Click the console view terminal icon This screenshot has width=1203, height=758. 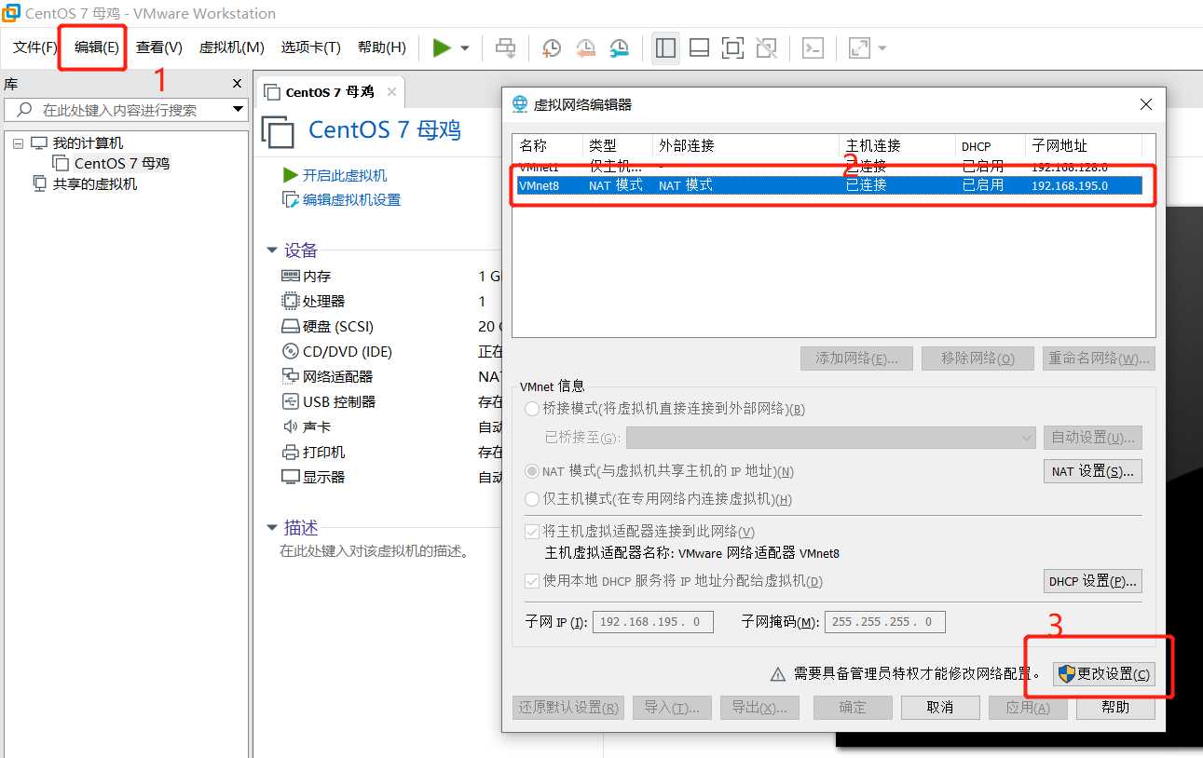(x=813, y=47)
